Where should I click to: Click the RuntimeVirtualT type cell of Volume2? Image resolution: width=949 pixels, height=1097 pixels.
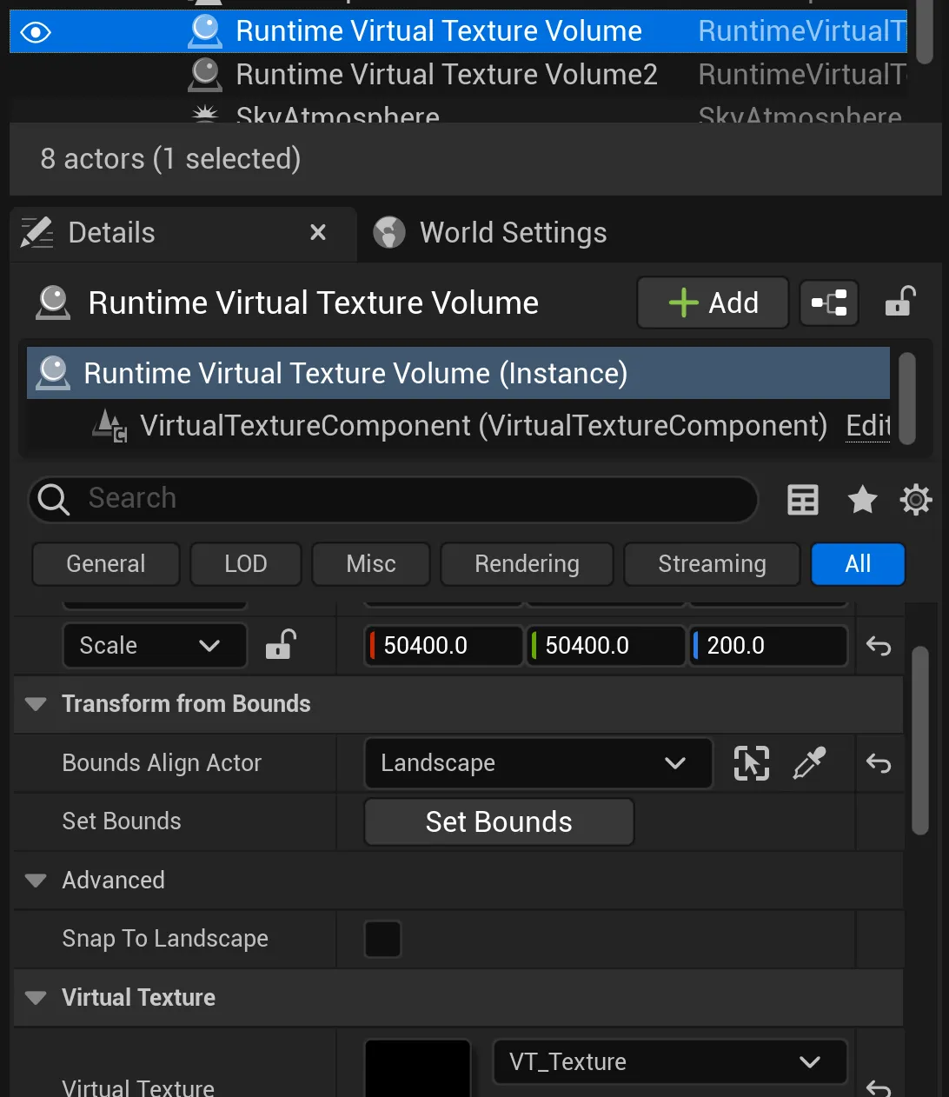802,75
